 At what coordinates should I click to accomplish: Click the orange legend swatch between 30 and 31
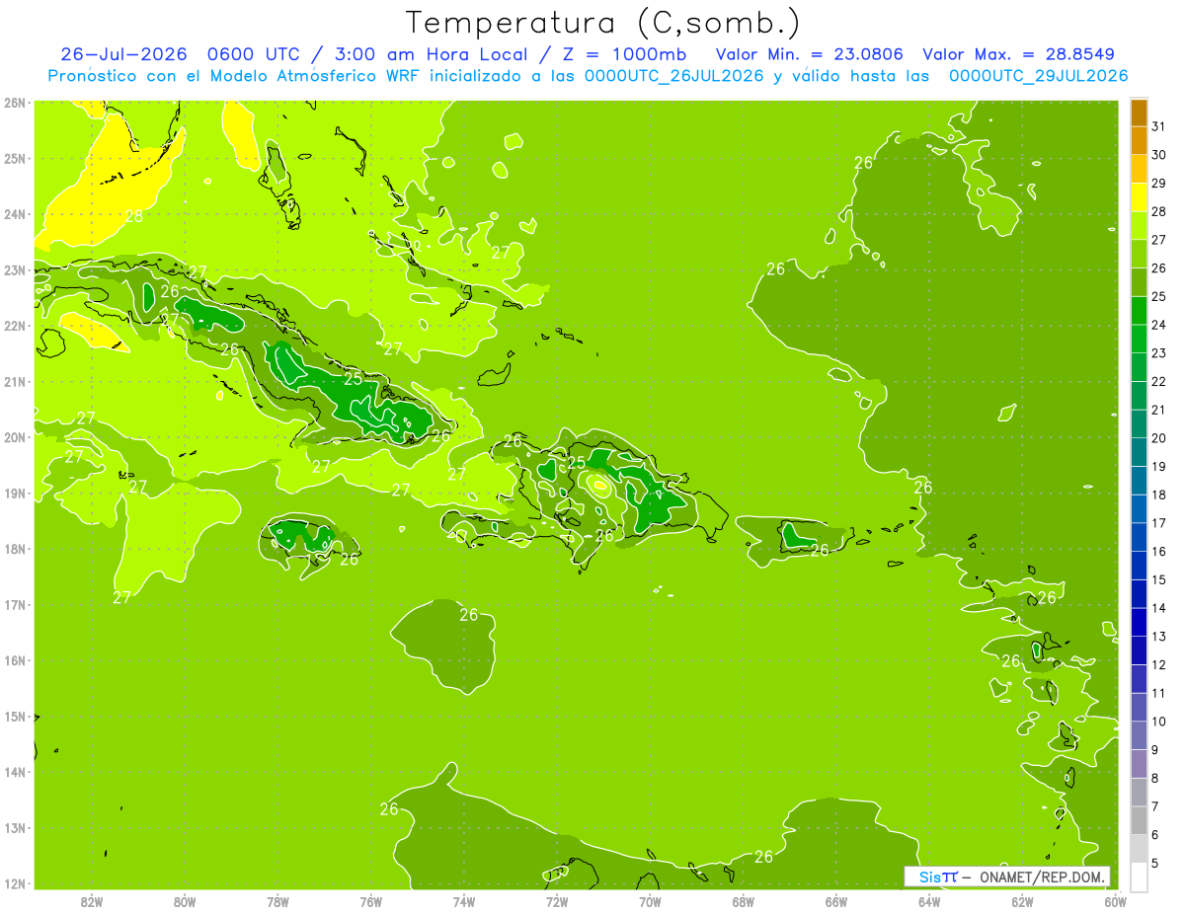coord(1139,141)
